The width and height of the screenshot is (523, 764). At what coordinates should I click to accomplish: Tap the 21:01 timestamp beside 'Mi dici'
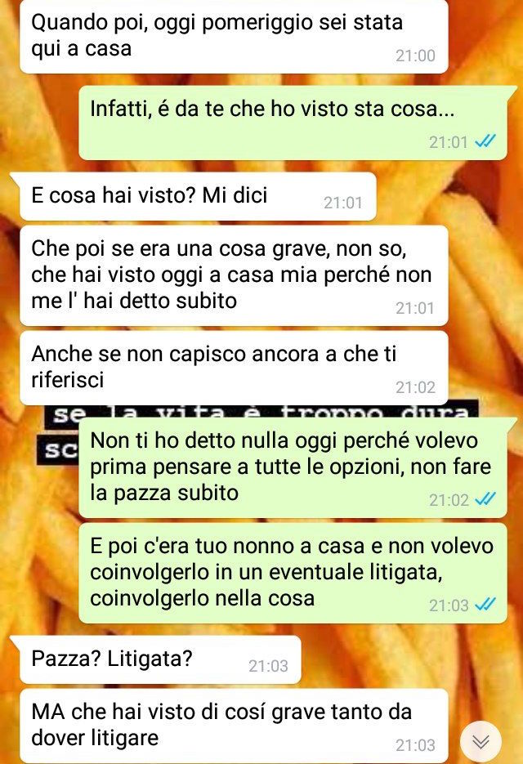343,203
